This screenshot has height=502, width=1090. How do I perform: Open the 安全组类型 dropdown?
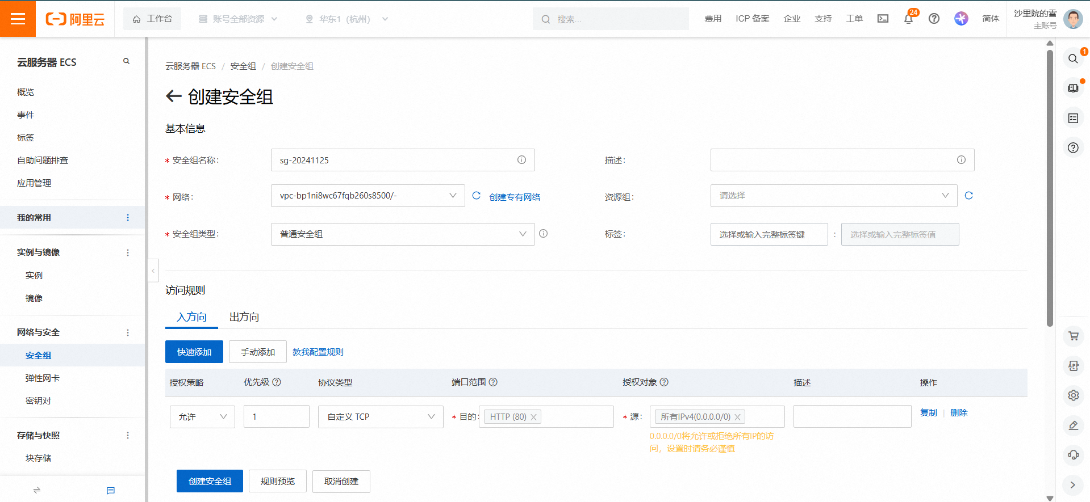click(x=403, y=234)
